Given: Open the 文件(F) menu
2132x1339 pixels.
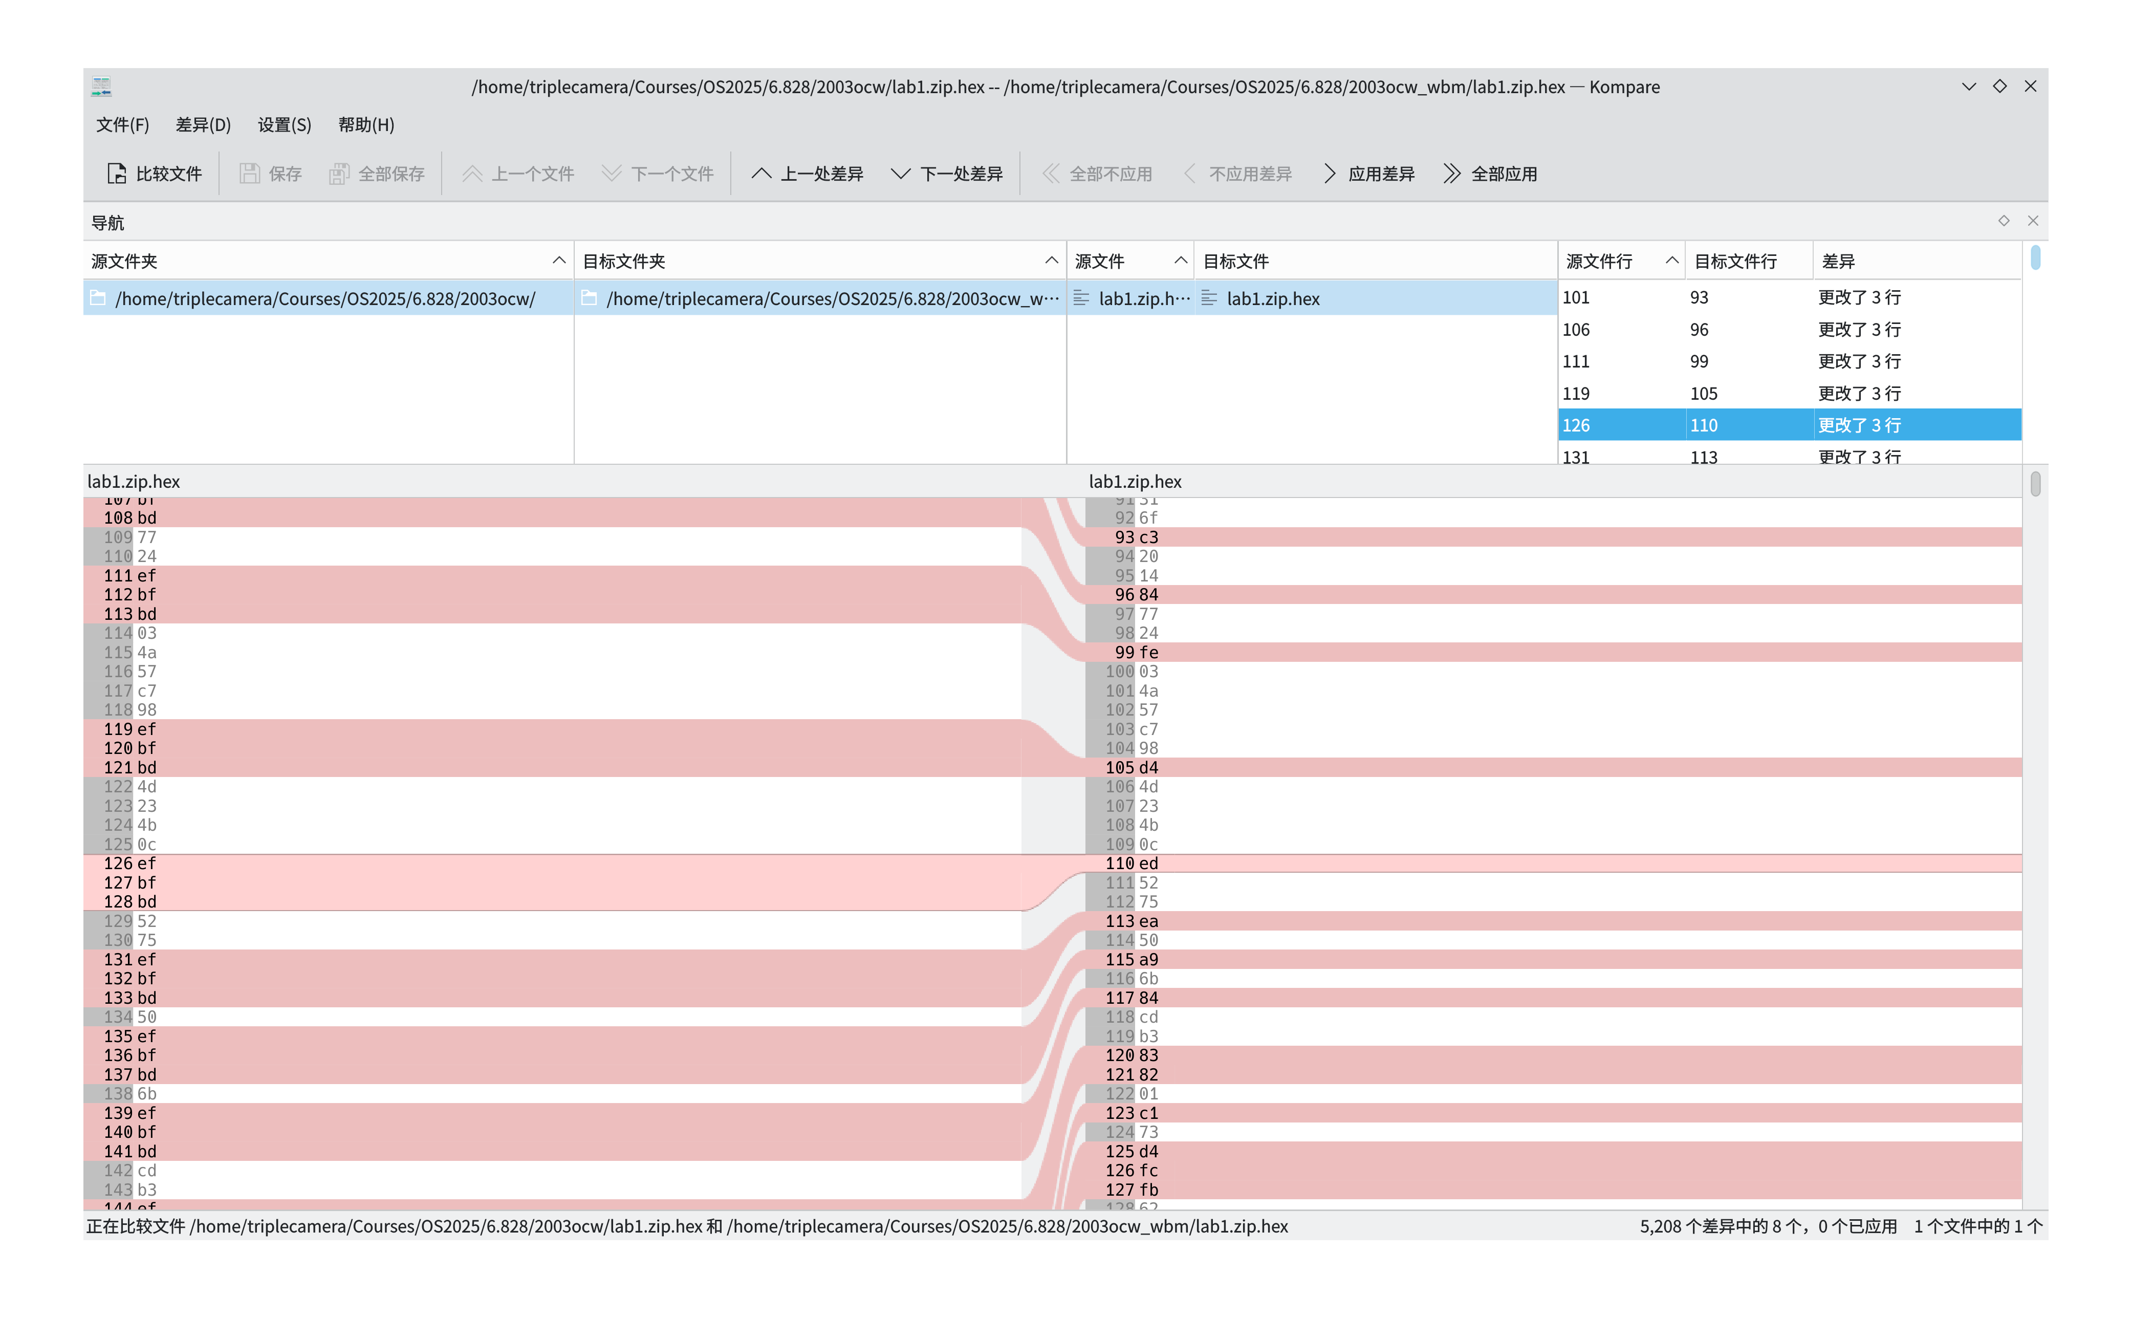Looking at the screenshot, I should [122, 125].
